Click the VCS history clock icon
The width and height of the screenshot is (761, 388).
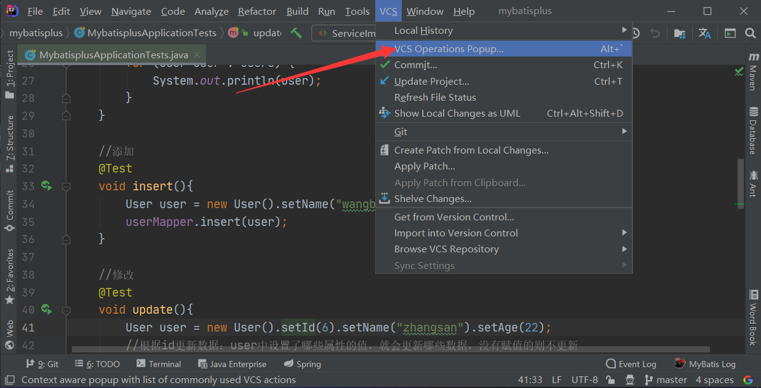(636, 33)
